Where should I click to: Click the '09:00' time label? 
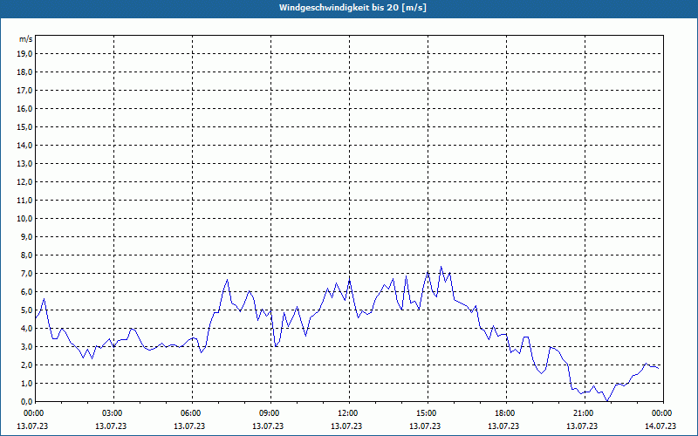(x=270, y=413)
